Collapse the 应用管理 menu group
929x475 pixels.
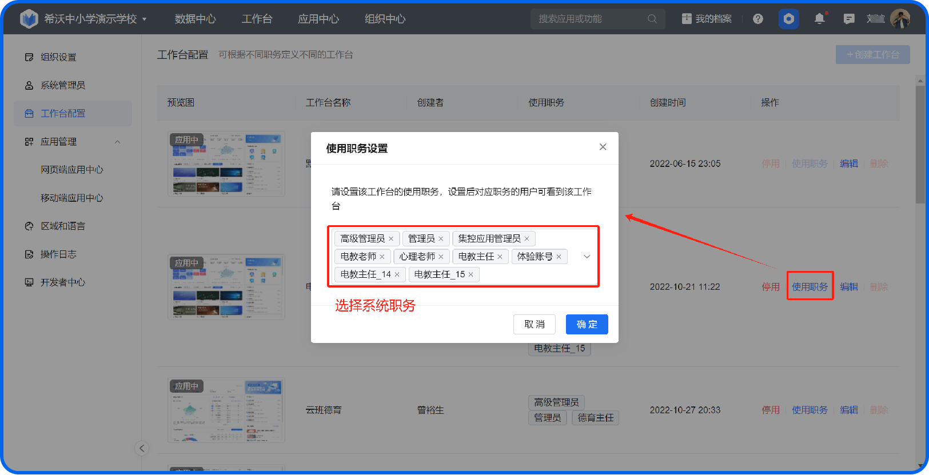pyautogui.click(x=118, y=142)
